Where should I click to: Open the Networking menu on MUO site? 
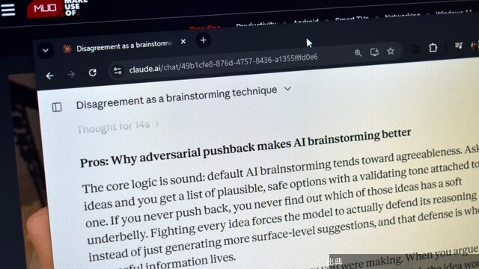click(403, 15)
